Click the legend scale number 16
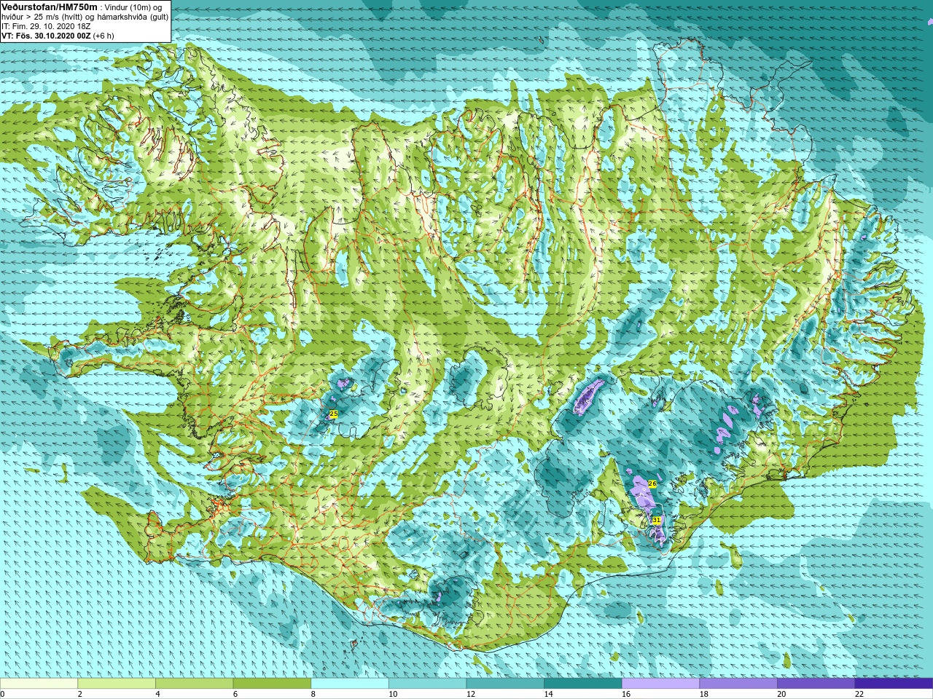The image size is (933, 699). click(x=625, y=694)
